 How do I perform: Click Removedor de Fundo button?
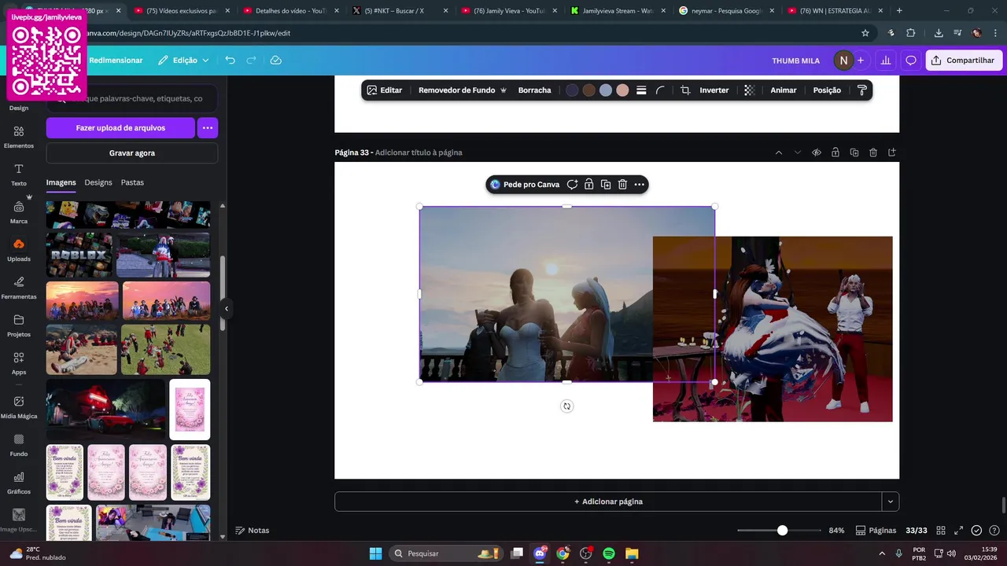point(463,90)
